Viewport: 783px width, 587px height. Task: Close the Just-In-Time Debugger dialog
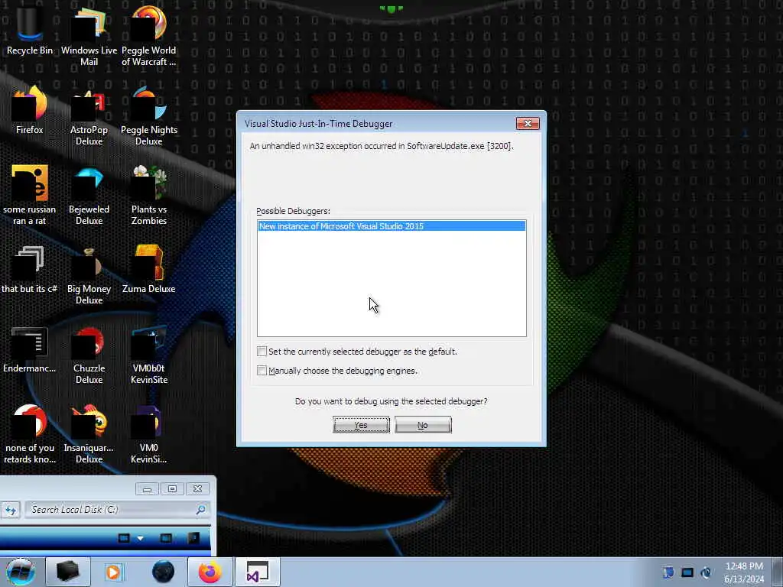pos(528,123)
